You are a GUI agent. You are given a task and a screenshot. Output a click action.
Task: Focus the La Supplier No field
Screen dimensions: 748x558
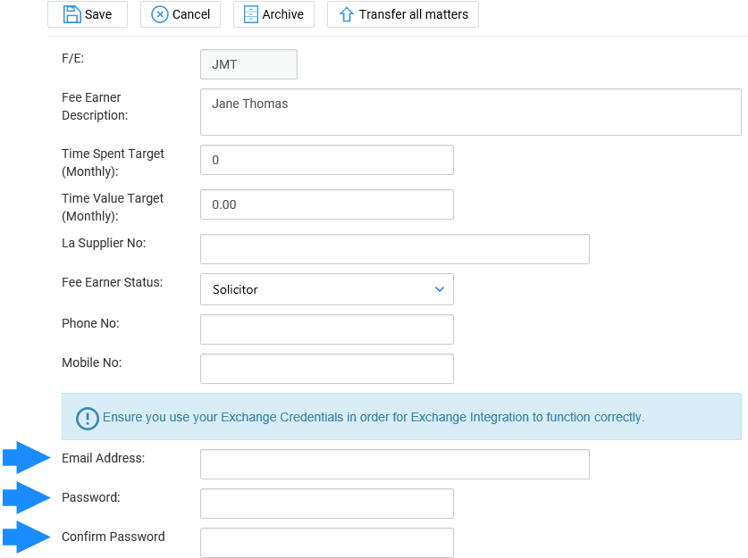(395, 249)
